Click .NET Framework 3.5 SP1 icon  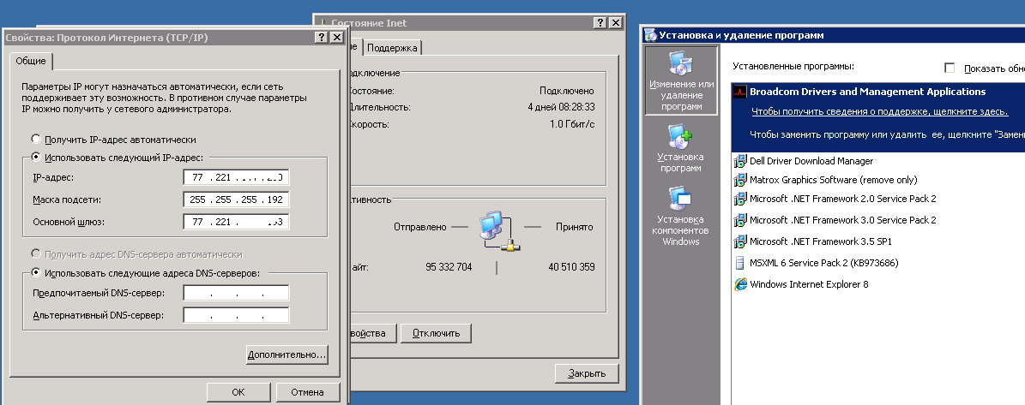740,242
